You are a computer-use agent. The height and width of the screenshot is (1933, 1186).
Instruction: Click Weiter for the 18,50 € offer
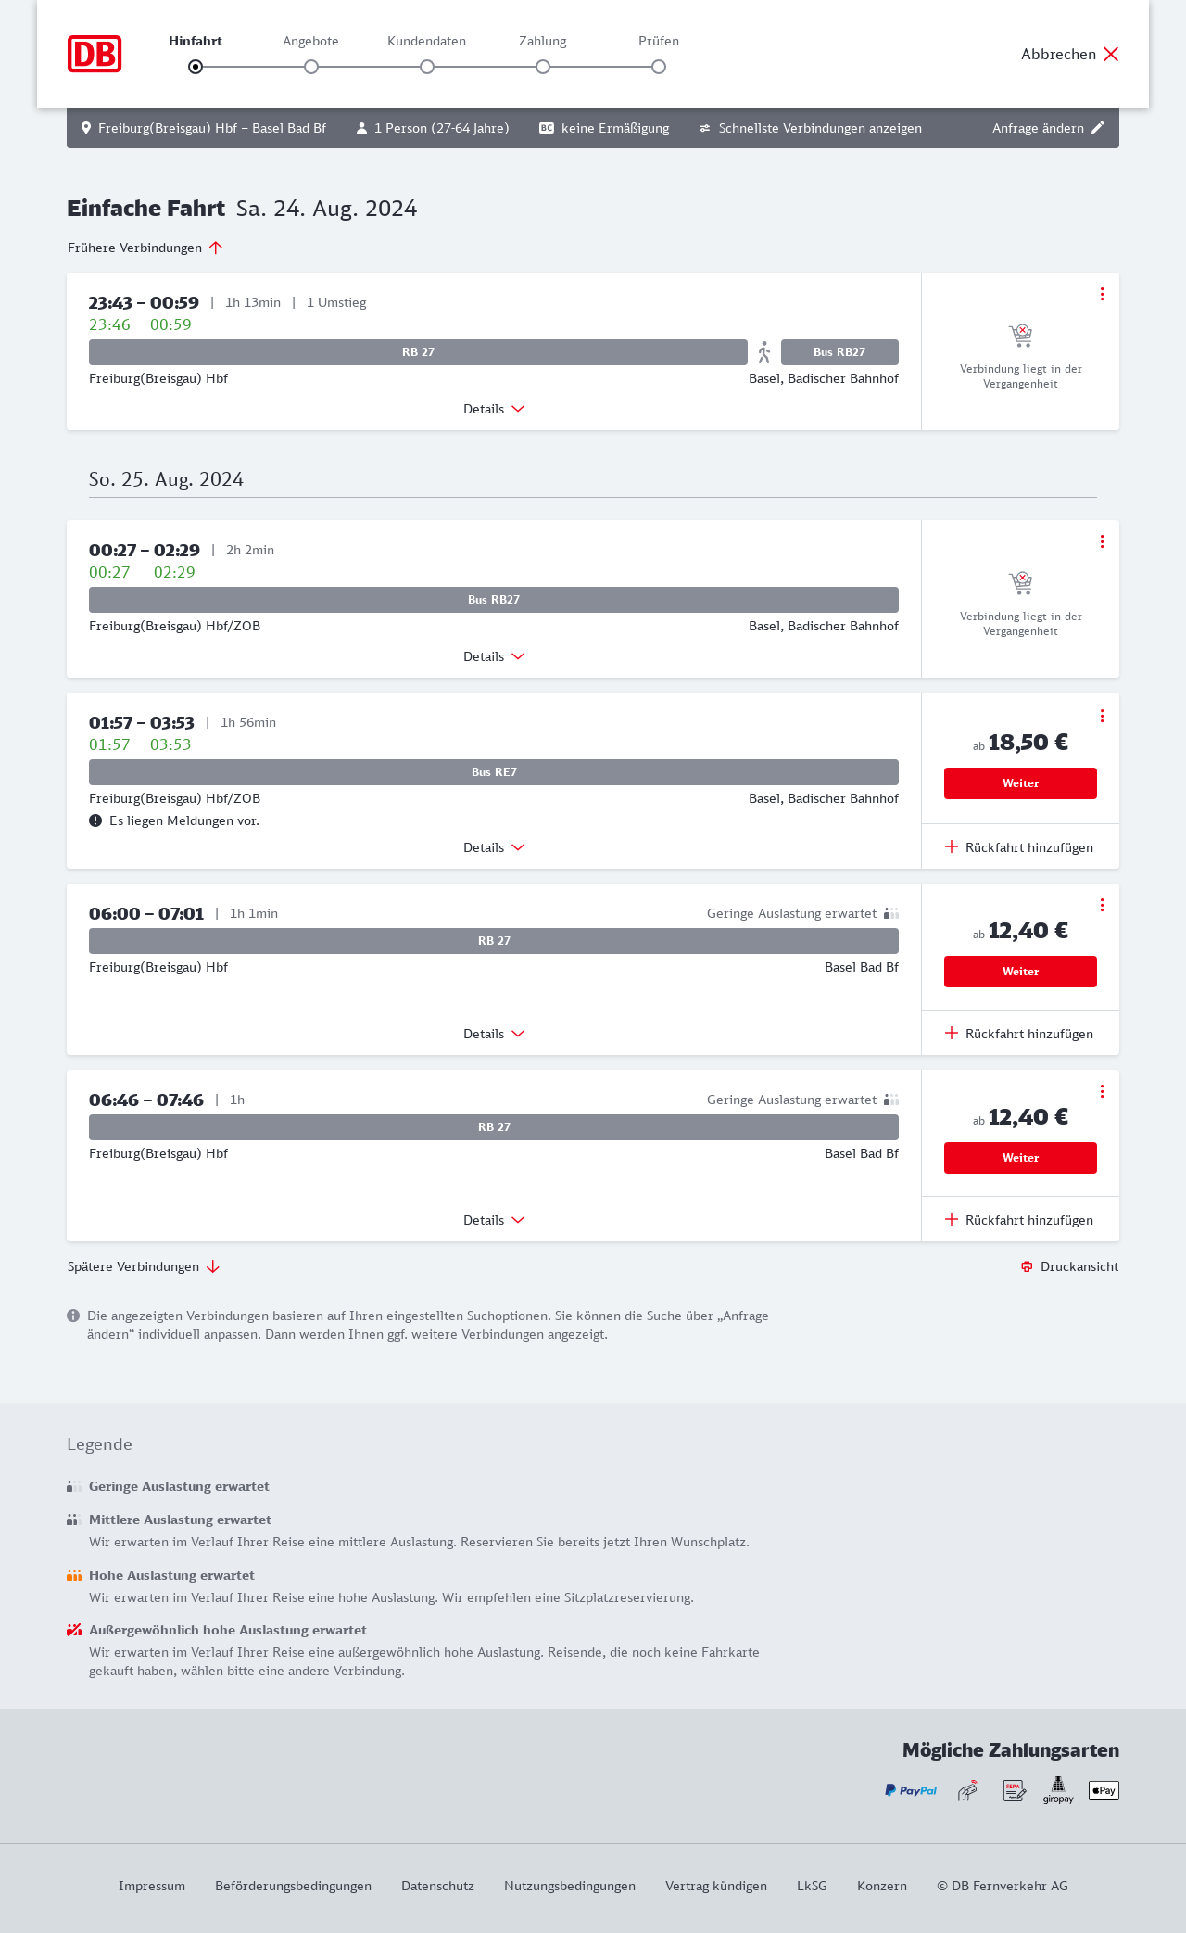[1020, 783]
